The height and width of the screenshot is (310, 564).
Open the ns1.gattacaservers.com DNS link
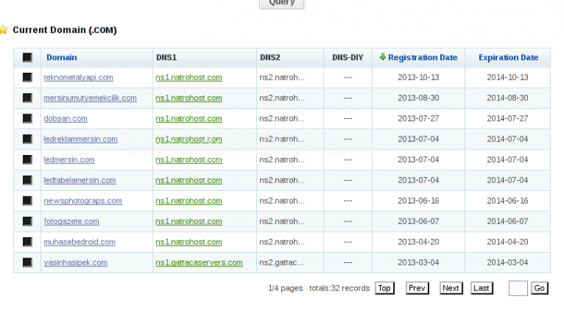[x=199, y=262]
